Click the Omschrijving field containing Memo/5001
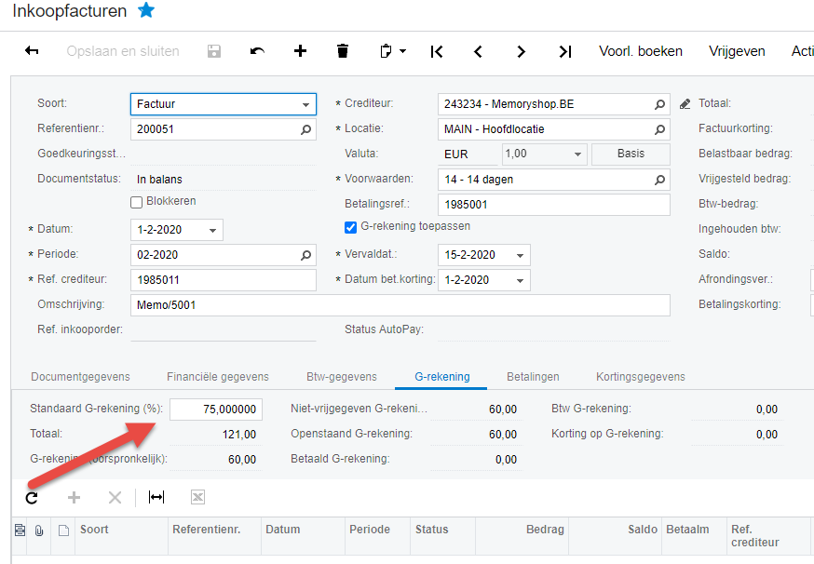Screen dimensions: 814x564 [400, 305]
